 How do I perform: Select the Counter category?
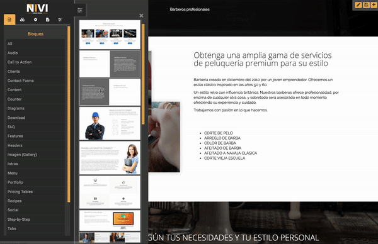pyautogui.click(x=35, y=99)
